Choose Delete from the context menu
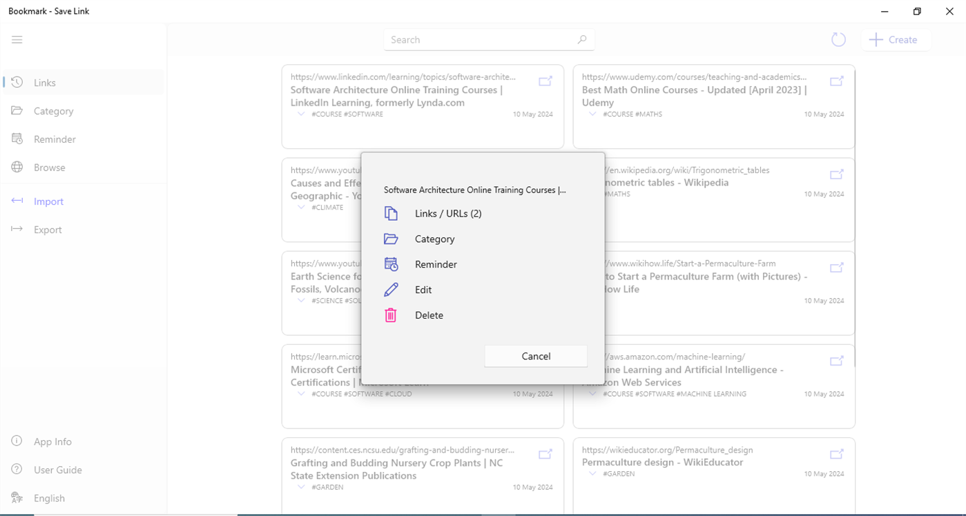This screenshot has height=516, width=966. (x=428, y=315)
